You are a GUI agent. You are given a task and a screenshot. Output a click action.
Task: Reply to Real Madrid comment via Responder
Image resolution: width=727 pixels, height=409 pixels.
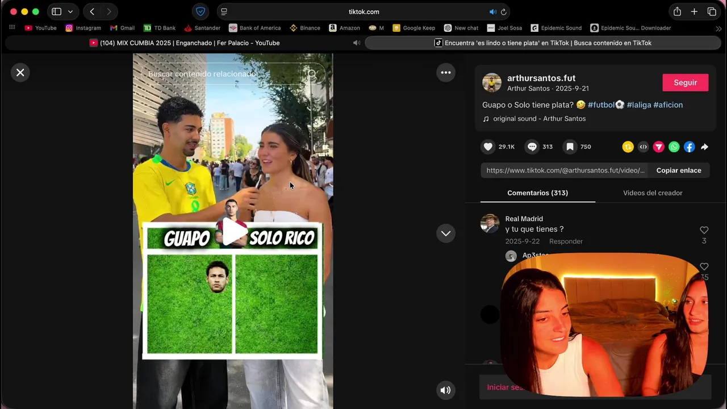click(566, 241)
